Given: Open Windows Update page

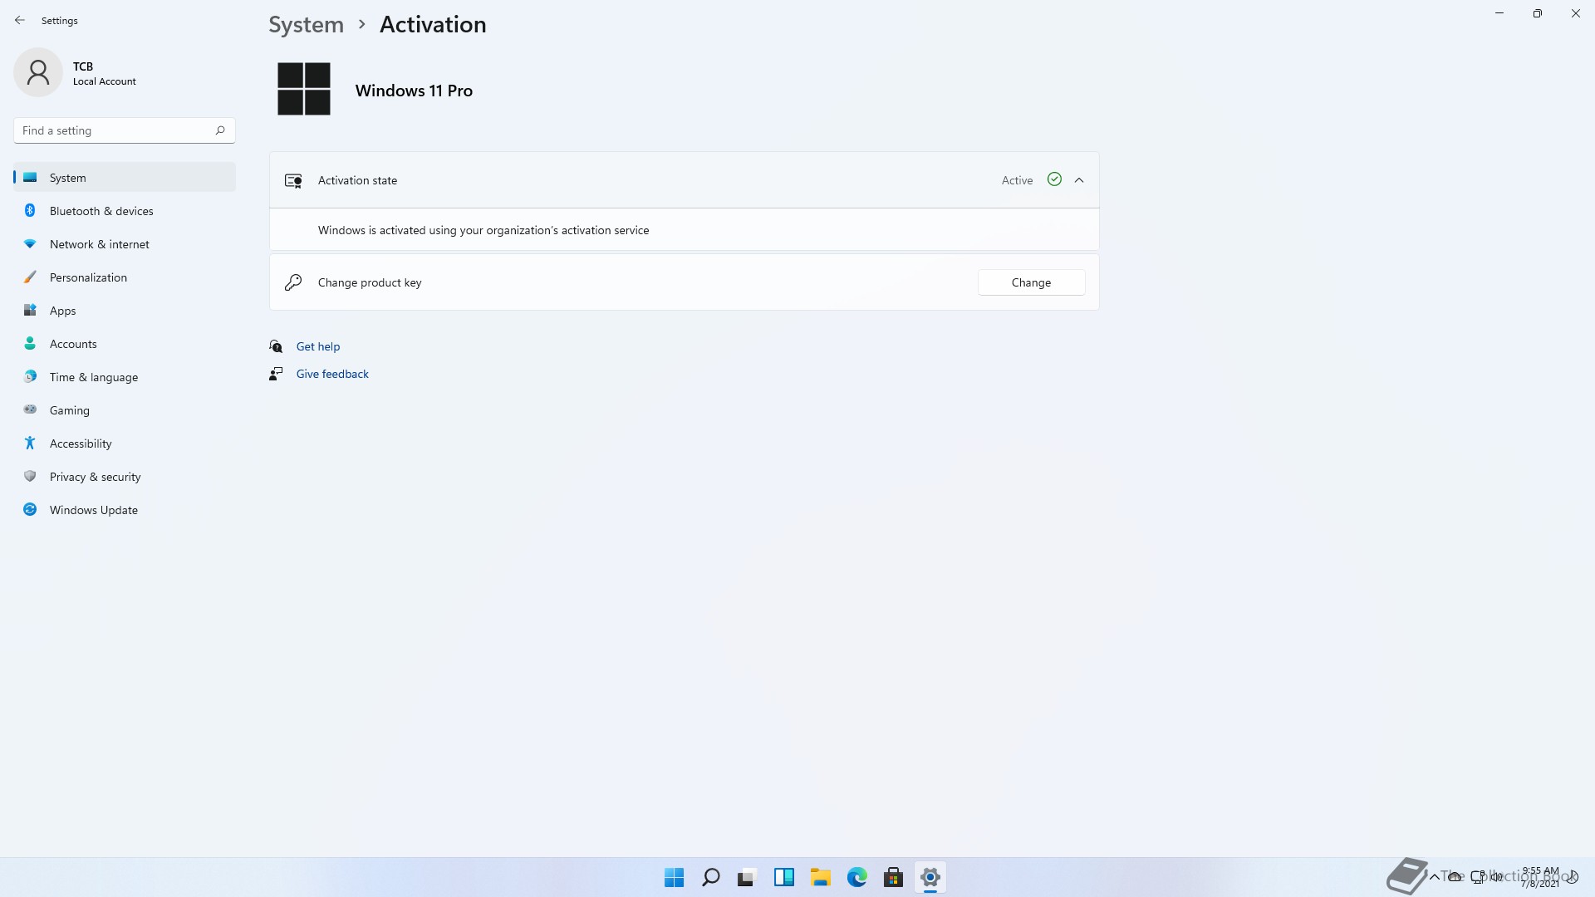Looking at the screenshot, I should click(x=125, y=510).
